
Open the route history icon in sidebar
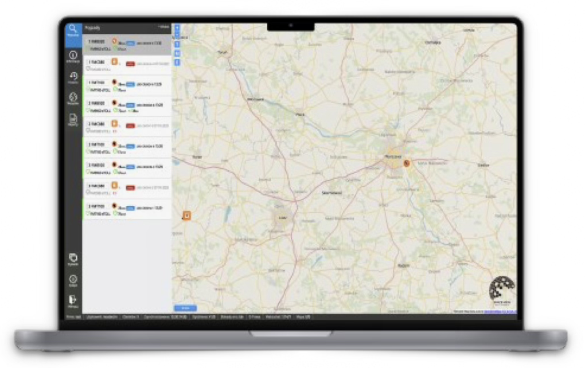coord(73,76)
